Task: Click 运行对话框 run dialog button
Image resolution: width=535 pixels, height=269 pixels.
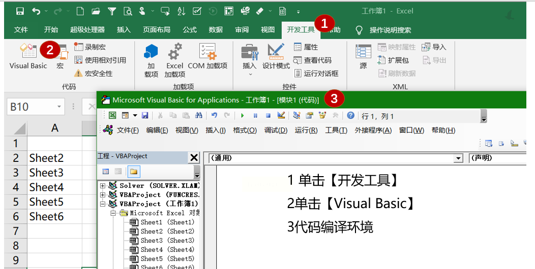Action: pyautogui.click(x=316, y=73)
